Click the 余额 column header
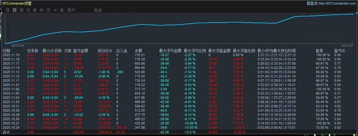358x136 pixels. point(138,51)
